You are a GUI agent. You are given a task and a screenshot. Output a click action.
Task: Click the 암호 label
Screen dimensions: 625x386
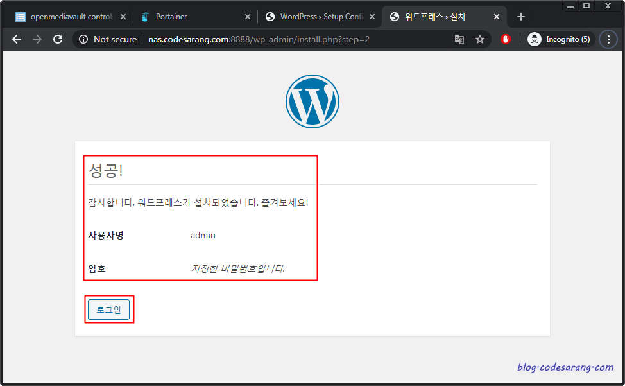pos(97,268)
